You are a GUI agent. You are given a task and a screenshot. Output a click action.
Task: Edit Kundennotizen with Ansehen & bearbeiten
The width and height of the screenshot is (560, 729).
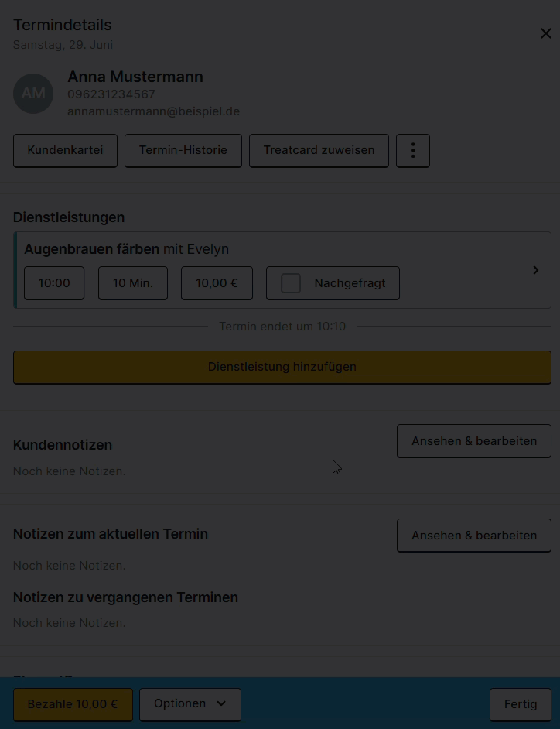coord(474,441)
